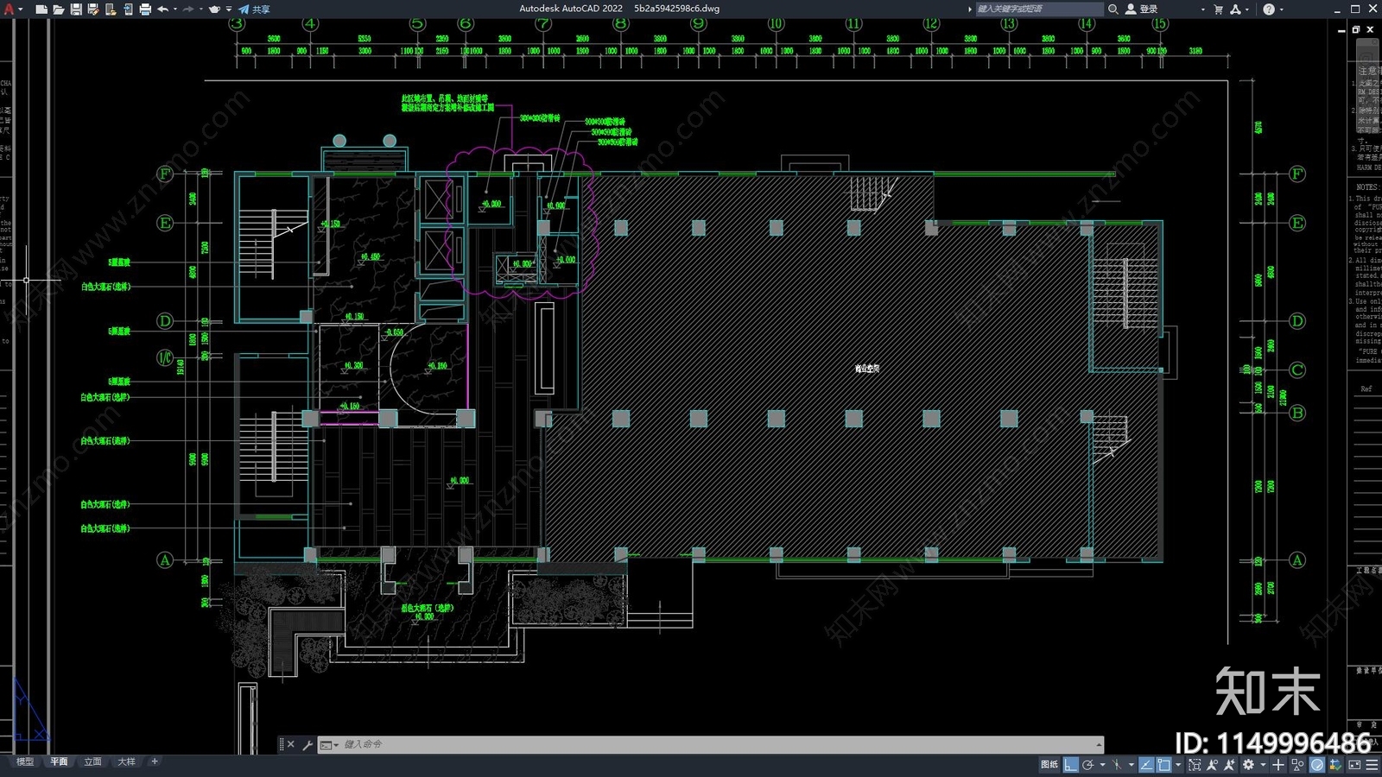
Task: Toggle object snap in status bar
Action: click(x=1163, y=765)
